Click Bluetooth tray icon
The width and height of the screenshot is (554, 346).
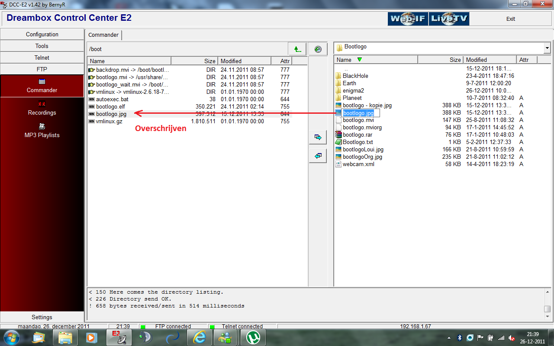coord(460,337)
